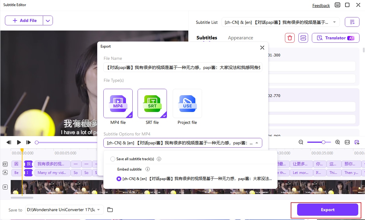Open the keyboard shortcuts icon near Feedback
Viewport: 365px width, 220px height.
pyautogui.click(x=337, y=5)
